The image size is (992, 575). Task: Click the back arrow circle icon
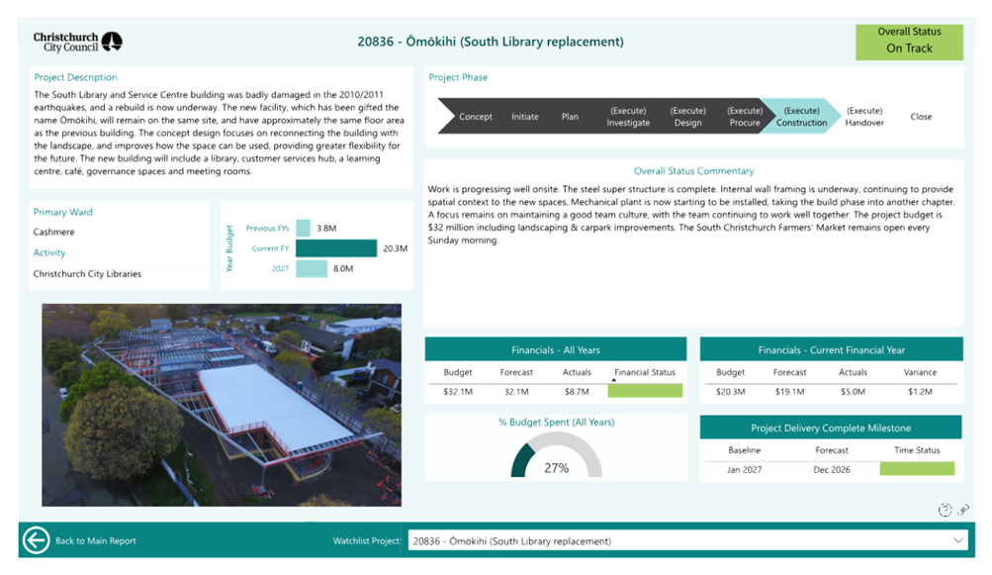(37, 540)
